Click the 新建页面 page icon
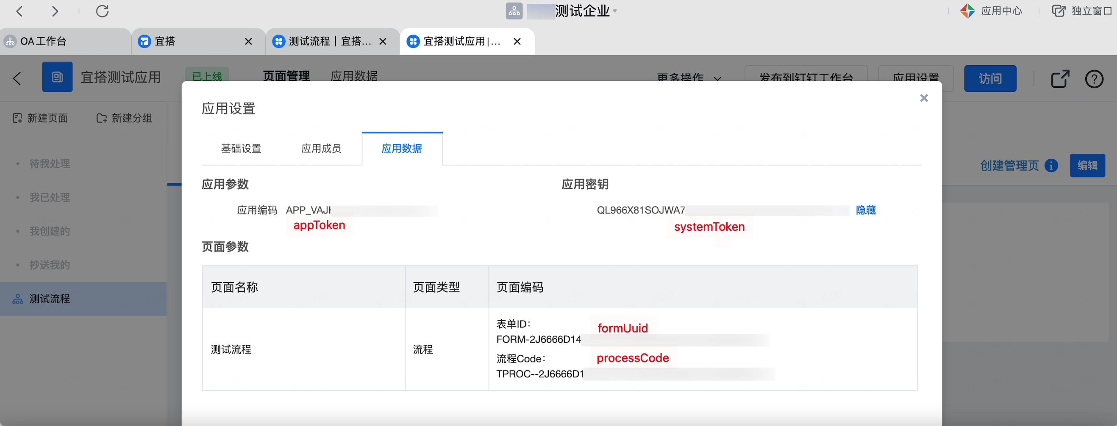The width and height of the screenshot is (1117, 426). (17, 118)
